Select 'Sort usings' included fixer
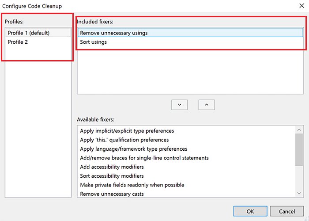The height and width of the screenshot is (221, 309). [x=190, y=42]
